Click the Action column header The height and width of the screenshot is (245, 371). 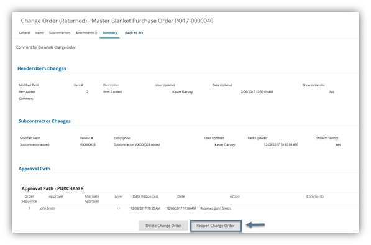pos(234,196)
